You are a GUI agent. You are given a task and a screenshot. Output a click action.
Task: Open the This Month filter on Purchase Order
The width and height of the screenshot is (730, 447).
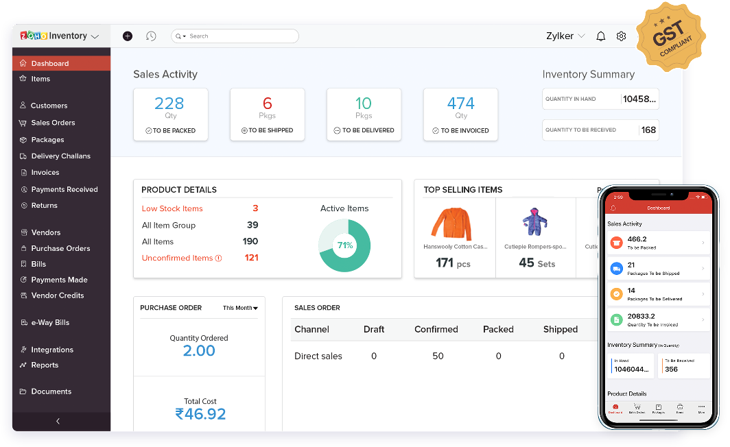pyautogui.click(x=239, y=308)
